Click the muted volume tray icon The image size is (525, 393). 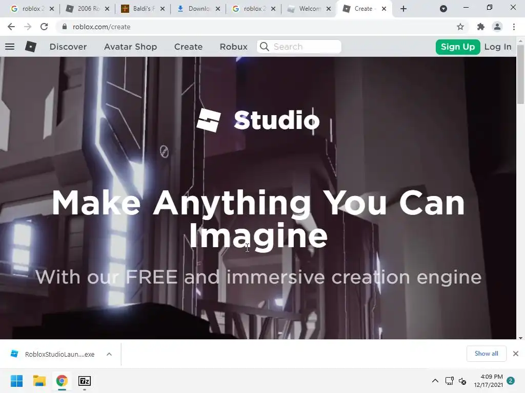click(x=463, y=381)
